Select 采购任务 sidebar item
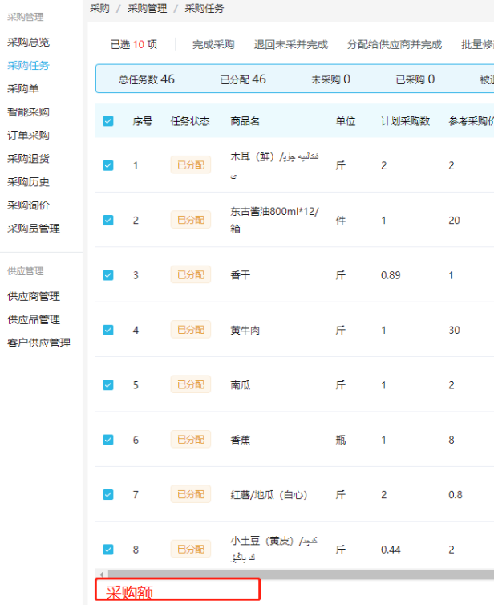Image resolution: width=494 pixels, height=605 pixels. pyautogui.click(x=28, y=65)
